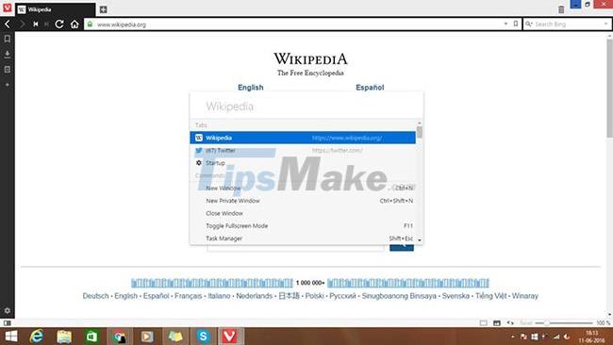This screenshot has width=613, height=345.
Task: Toggle image loading in status bar
Action: 496,323
